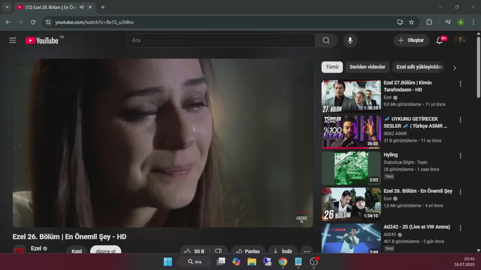Image resolution: width=481 pixels, height=270 pixels.
Task: Like the video with 50 B thumbs-up
Action: tap(194, 250)
